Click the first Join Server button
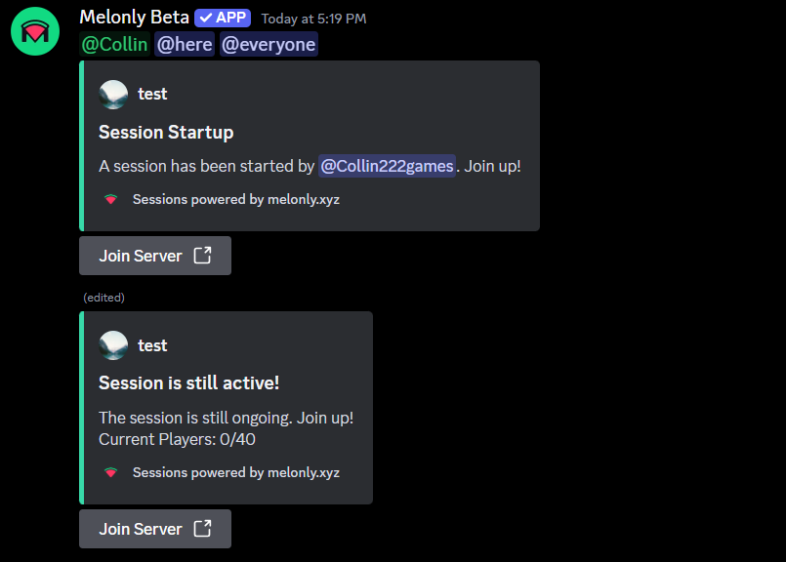This screenshot has height=562, width=786. click(154, 255)
